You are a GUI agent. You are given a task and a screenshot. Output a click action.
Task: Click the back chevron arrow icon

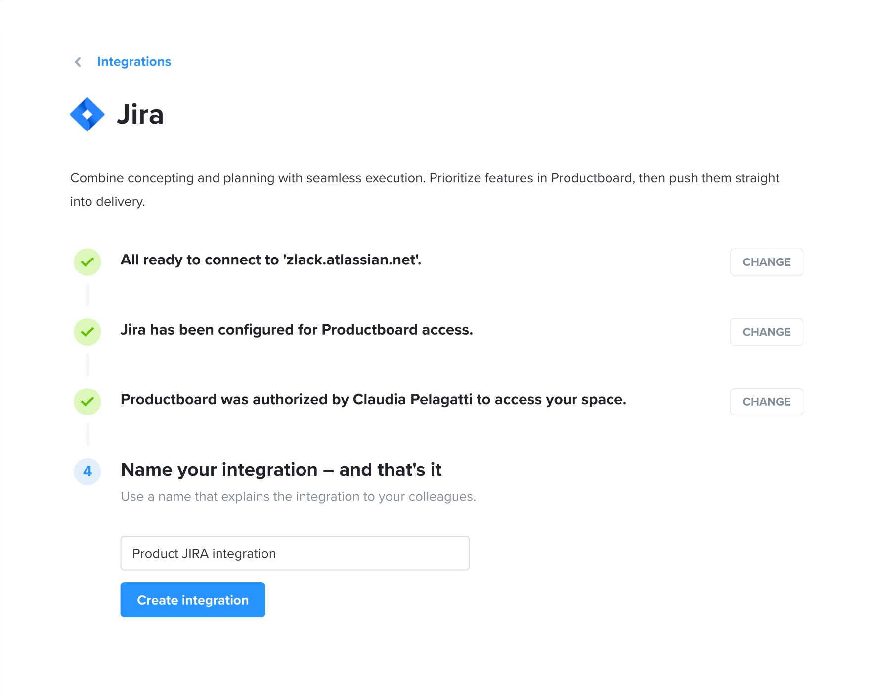78,62
